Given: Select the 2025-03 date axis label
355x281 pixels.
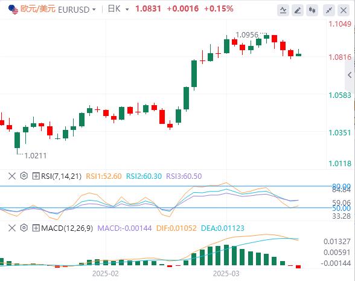Looking at the screenshot, I should (226, 274).
